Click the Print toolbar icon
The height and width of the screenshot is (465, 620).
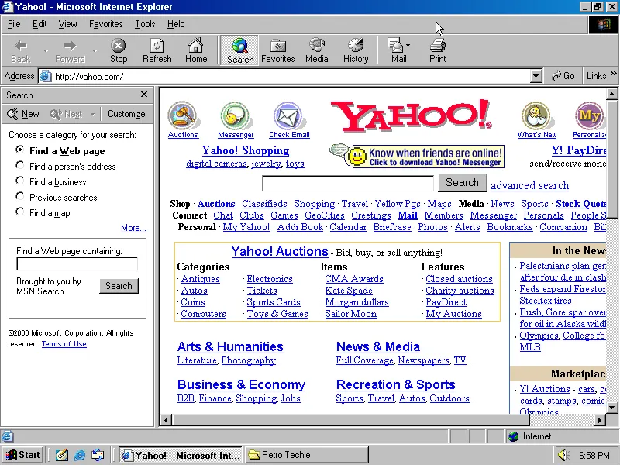pos(437,50)
